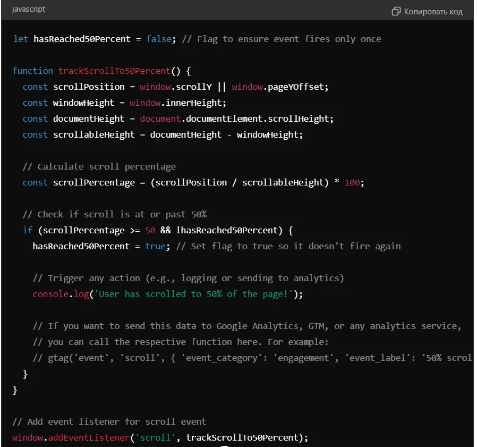The width and height of the screenshot is (477, 447).
Task: Click the "Копировать код" button label
Action: pyautogui.click(x=433, y=12)
